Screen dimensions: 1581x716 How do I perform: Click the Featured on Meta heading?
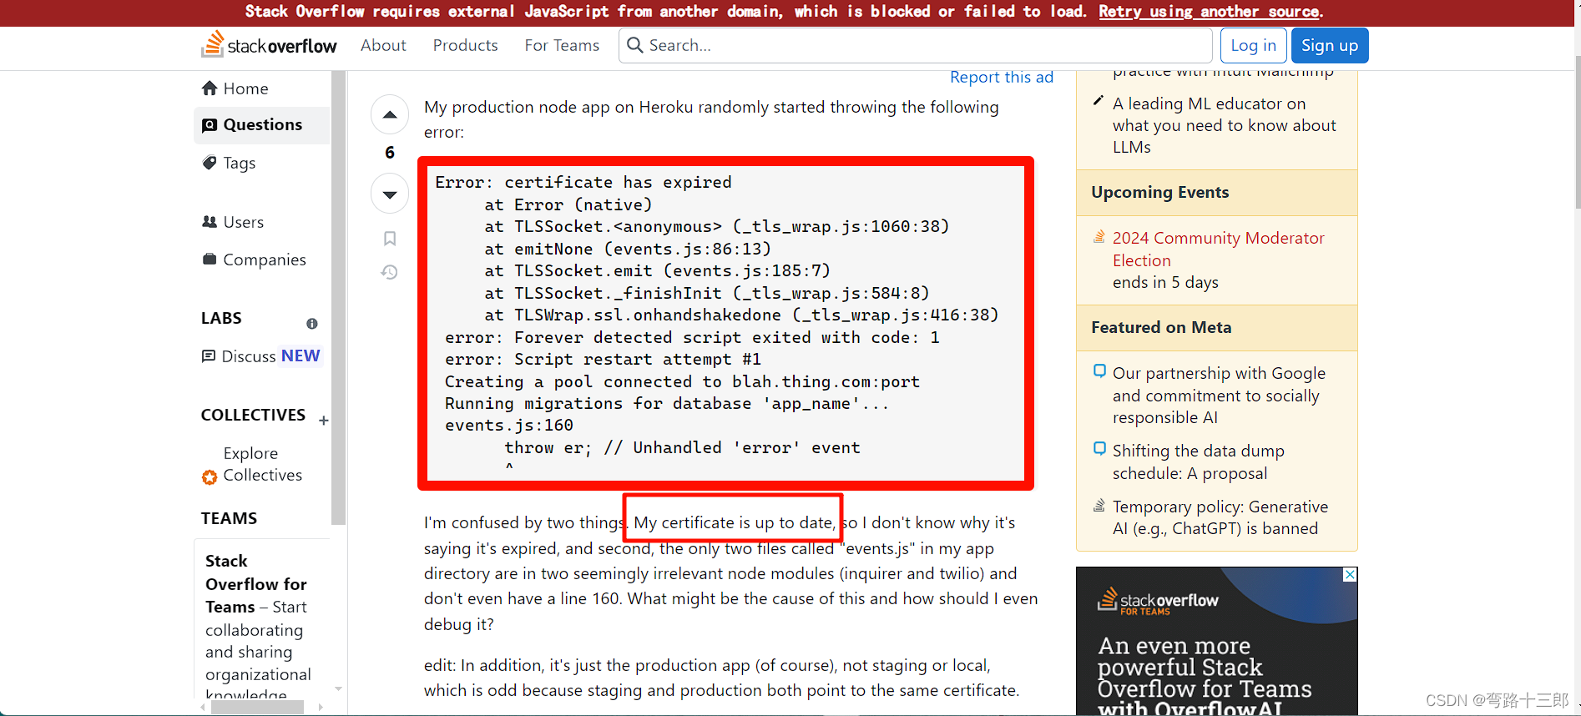point(1161,327)
